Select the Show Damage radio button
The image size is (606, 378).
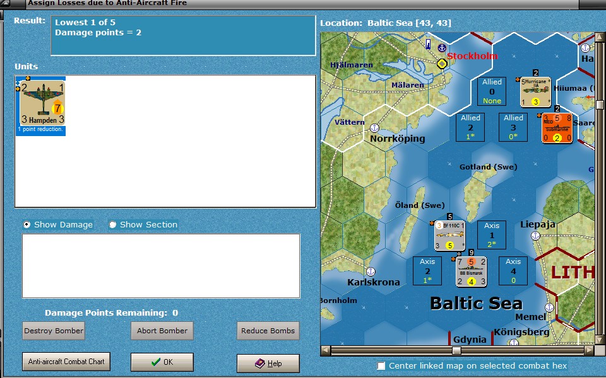pyautogui.click(x=27, y=224)
